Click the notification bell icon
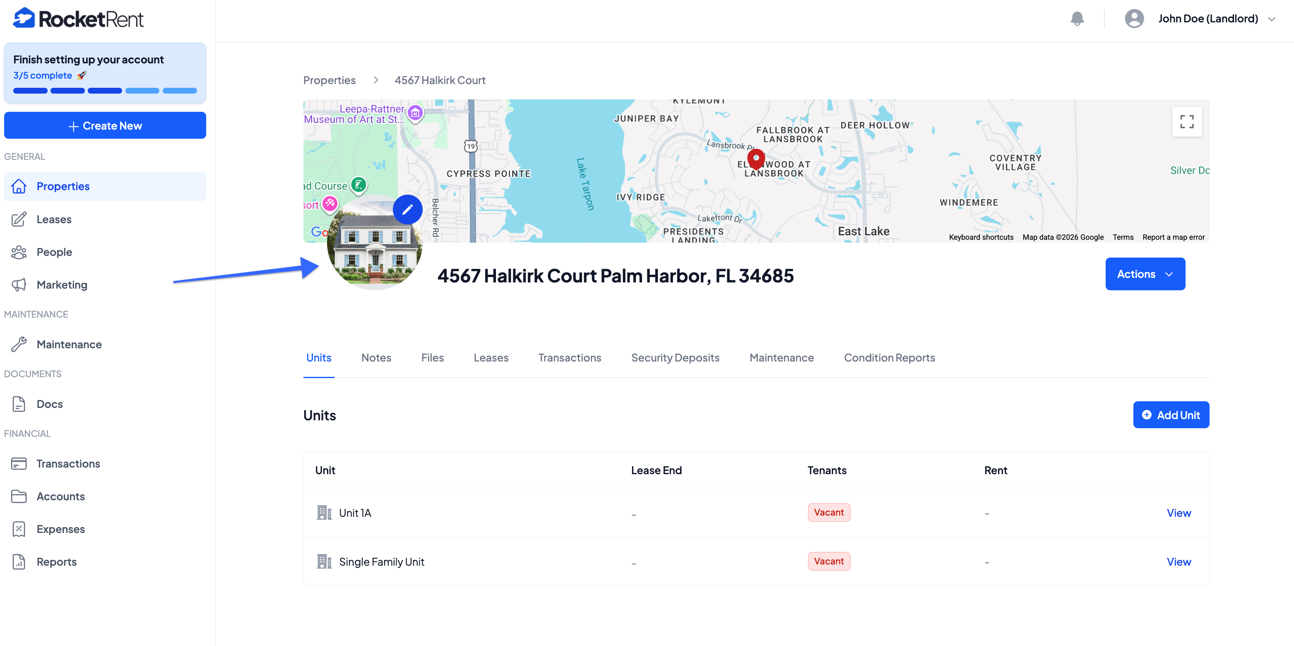Viewport: 1294px width, 646px height. pyautogui.click(x=1077, y=19)
